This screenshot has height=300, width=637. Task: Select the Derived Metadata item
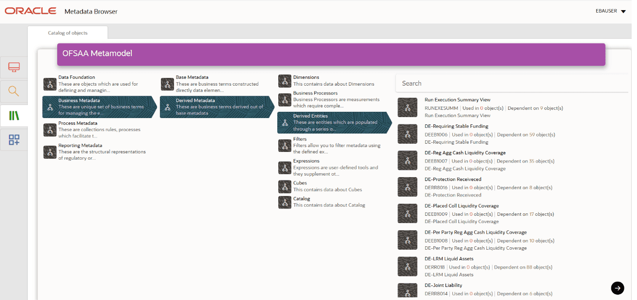tap(217, 107)
